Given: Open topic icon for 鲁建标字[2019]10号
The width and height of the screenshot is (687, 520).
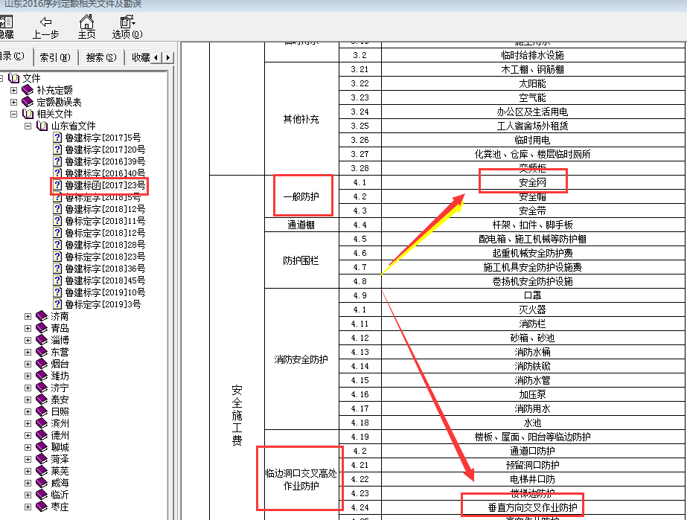Looking at the screenshot, I should point(57,292).
